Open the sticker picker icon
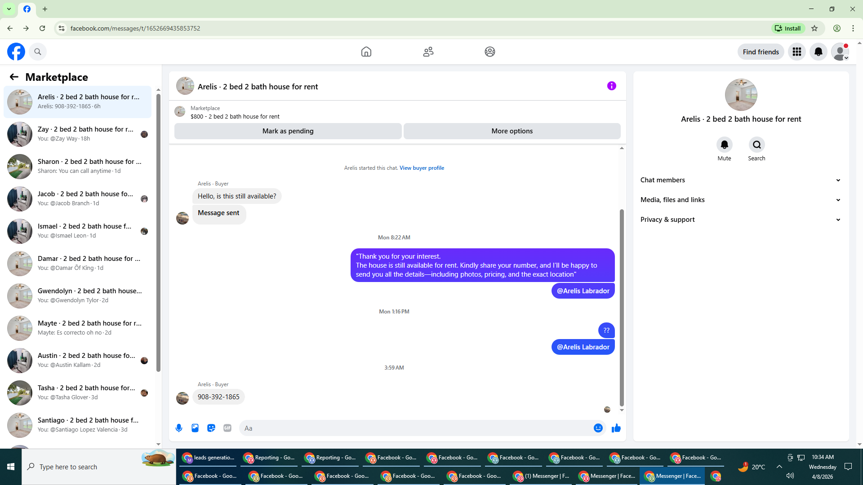 (x=211, y=428)
